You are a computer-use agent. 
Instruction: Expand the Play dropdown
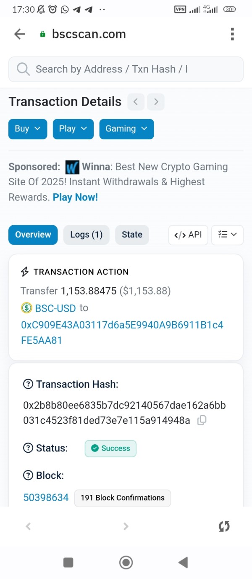coord(73,129)
